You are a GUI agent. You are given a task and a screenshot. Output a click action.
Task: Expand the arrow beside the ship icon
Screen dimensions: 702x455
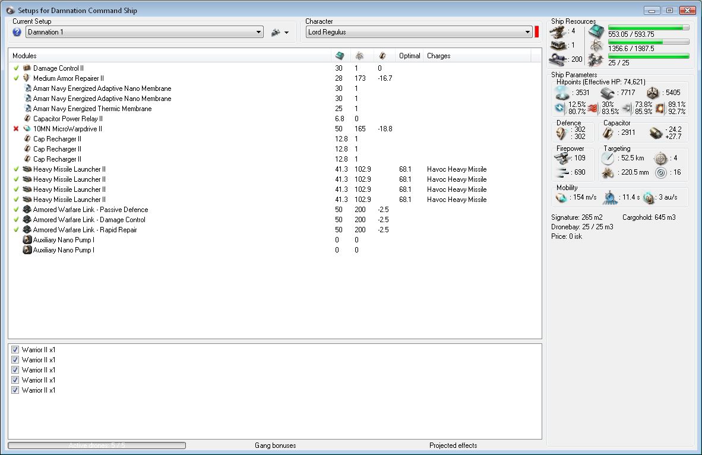point(286,33)
